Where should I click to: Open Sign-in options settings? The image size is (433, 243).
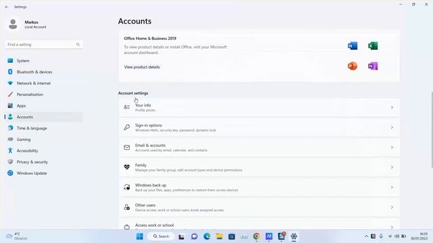pos(259,128)
